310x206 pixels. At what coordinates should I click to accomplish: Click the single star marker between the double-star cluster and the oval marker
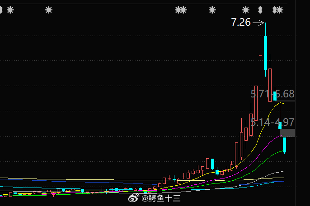212,10
